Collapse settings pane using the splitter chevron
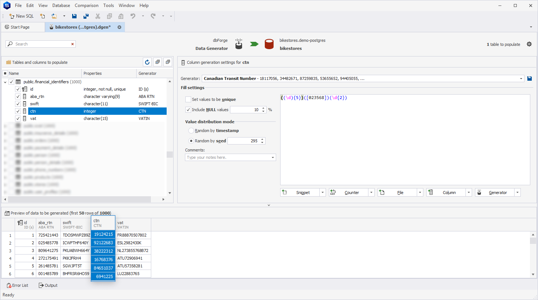The width and height of the screenshot is (538, 300). pos(269,205)
